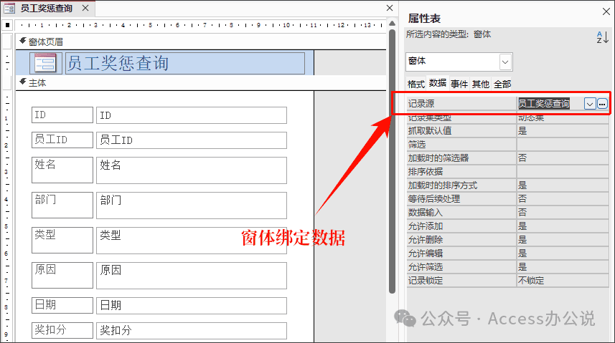Viewport: 615px width, 343px height.
Task: Close the property sheet panel
Action: point(606,11)
